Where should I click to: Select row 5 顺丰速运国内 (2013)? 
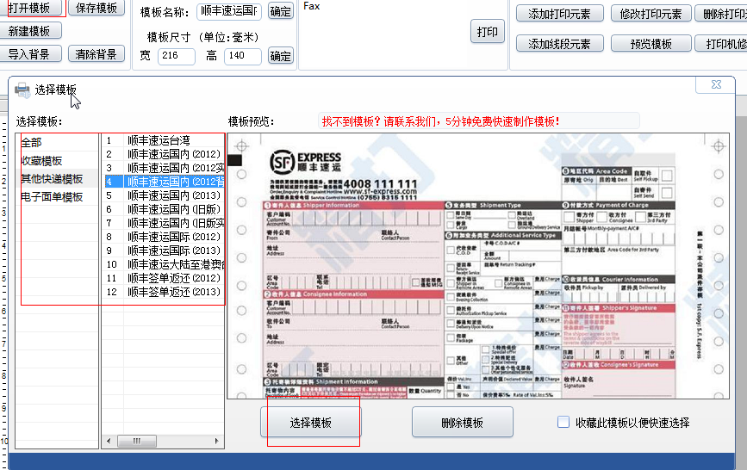point(164,195)
